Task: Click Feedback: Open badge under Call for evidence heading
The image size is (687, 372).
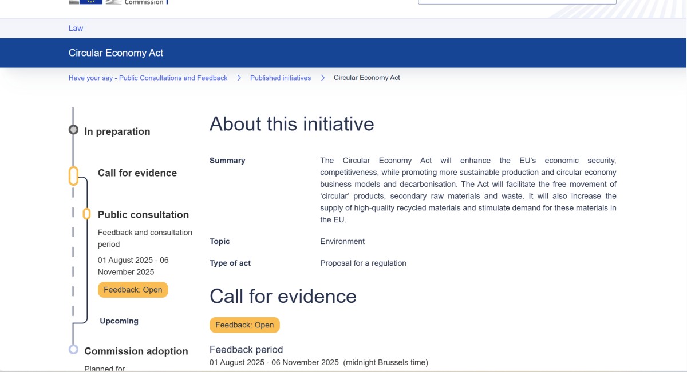Action: 244,325
